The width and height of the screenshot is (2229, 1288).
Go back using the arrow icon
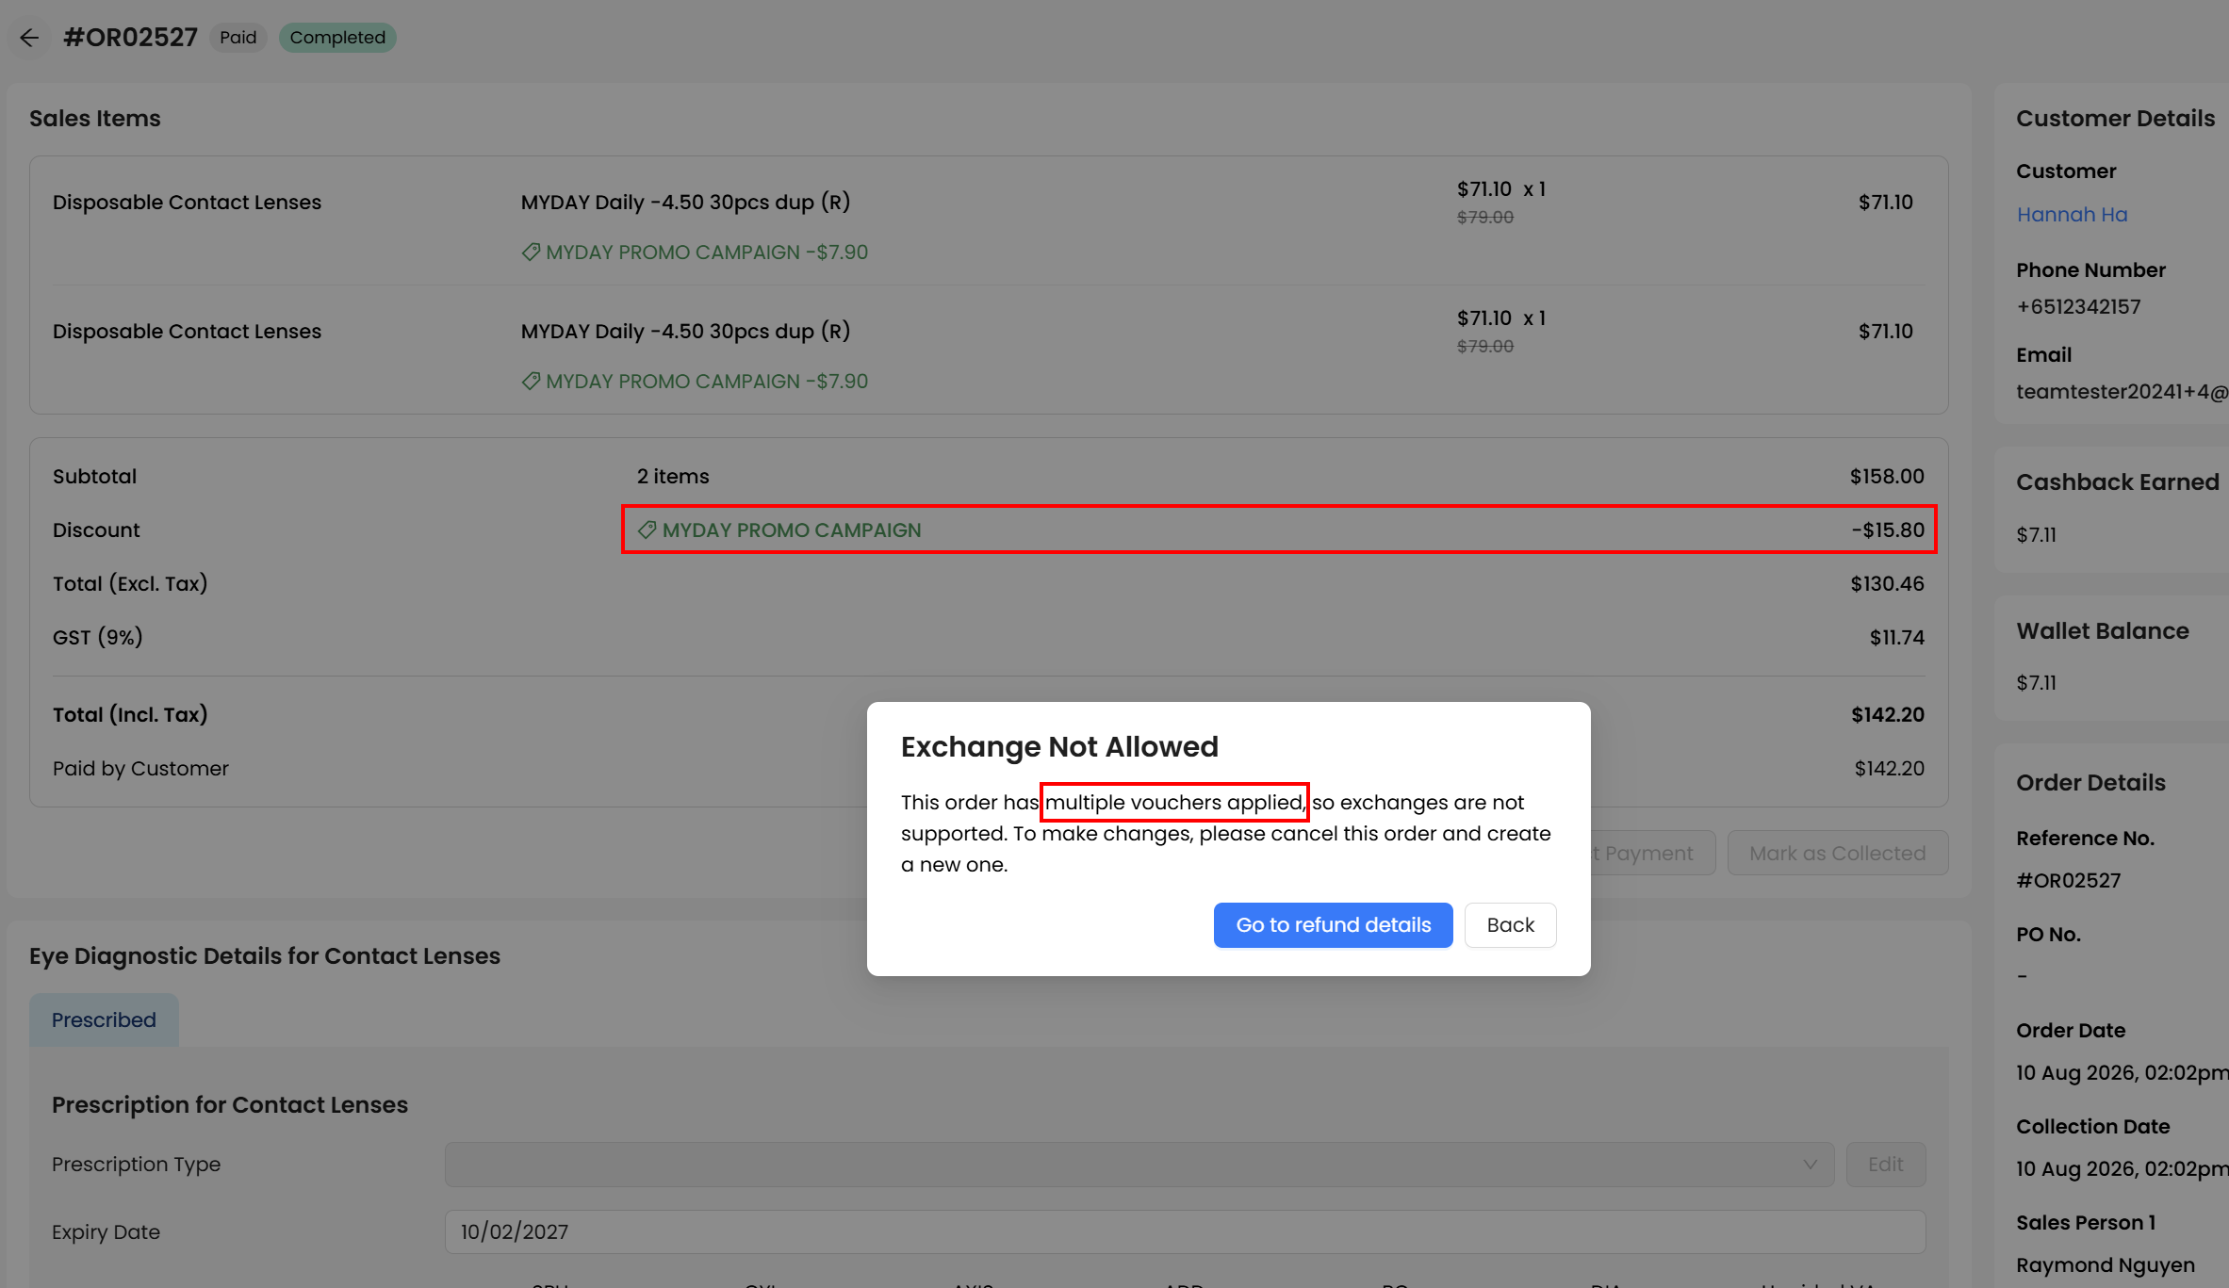tap(29, 38)
